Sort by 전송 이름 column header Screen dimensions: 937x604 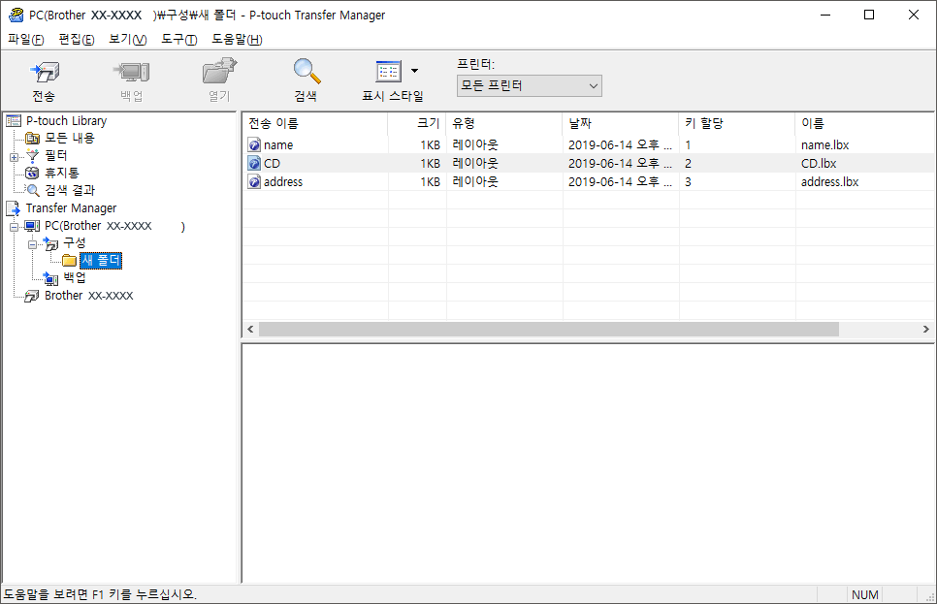(x=315, y=124)
